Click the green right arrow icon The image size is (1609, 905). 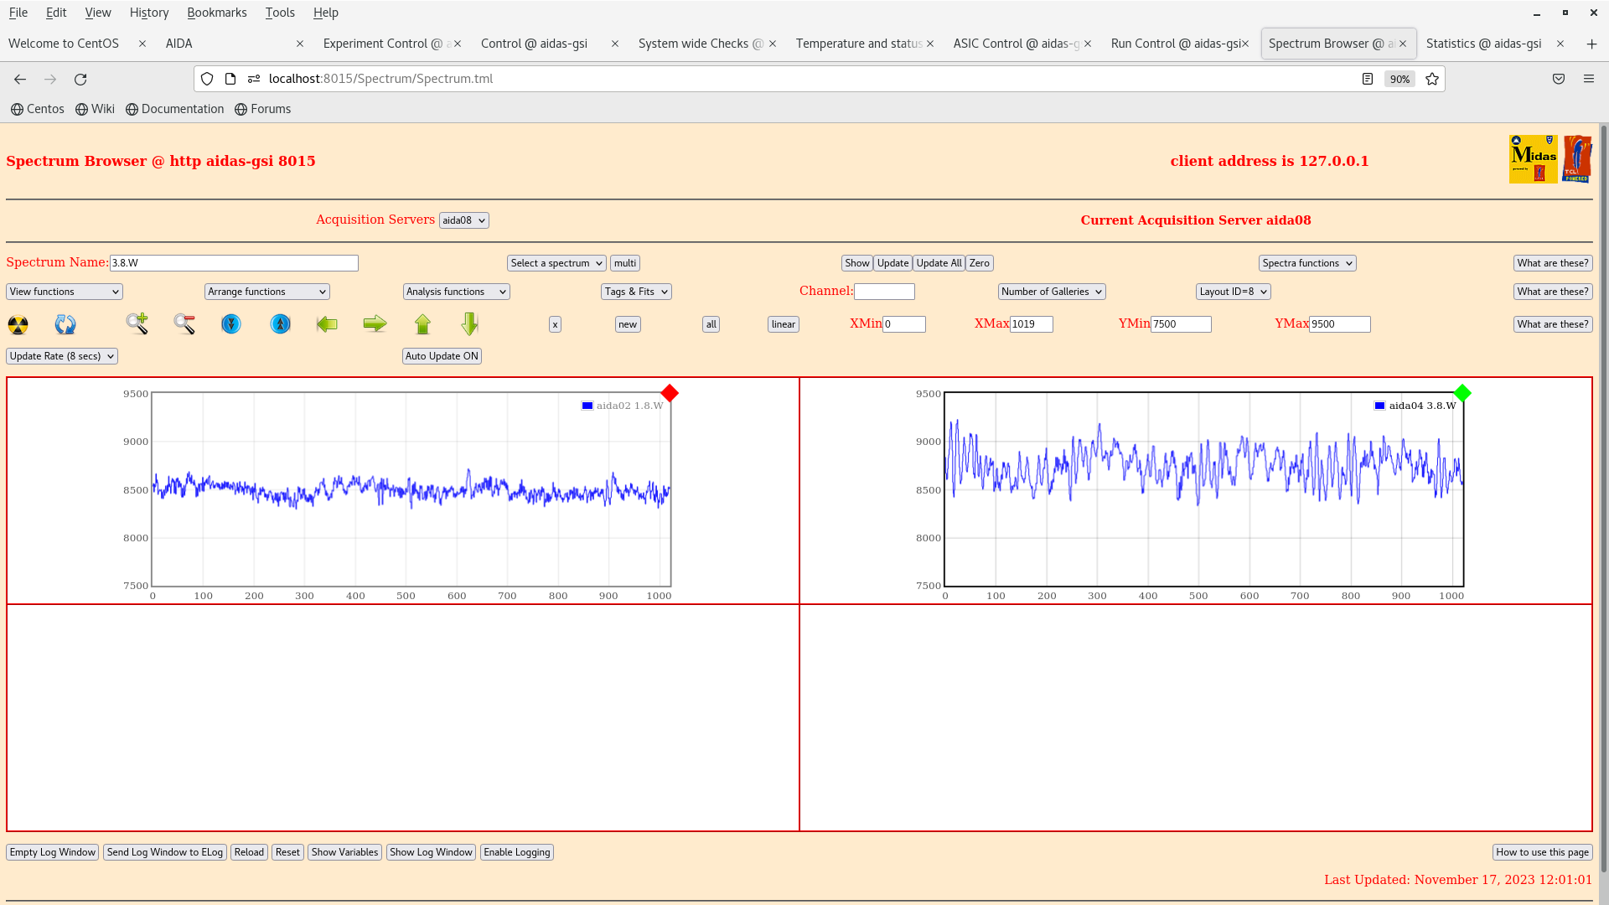tap(375, 323)
